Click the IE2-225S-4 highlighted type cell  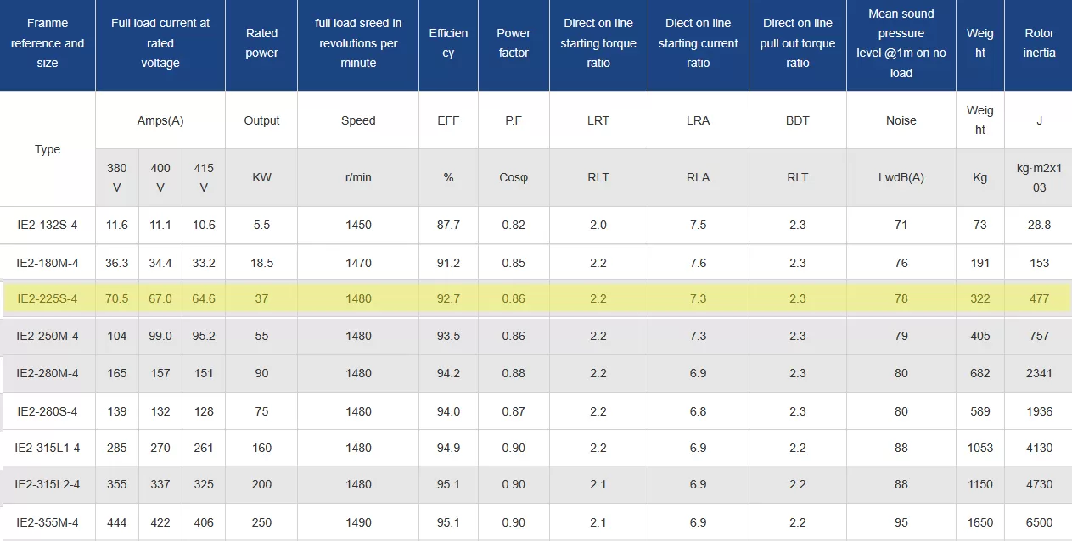pyautogui.click(x=48, y=298)
